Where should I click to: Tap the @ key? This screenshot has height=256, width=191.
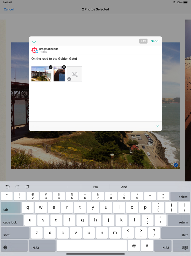coord(134,246)
